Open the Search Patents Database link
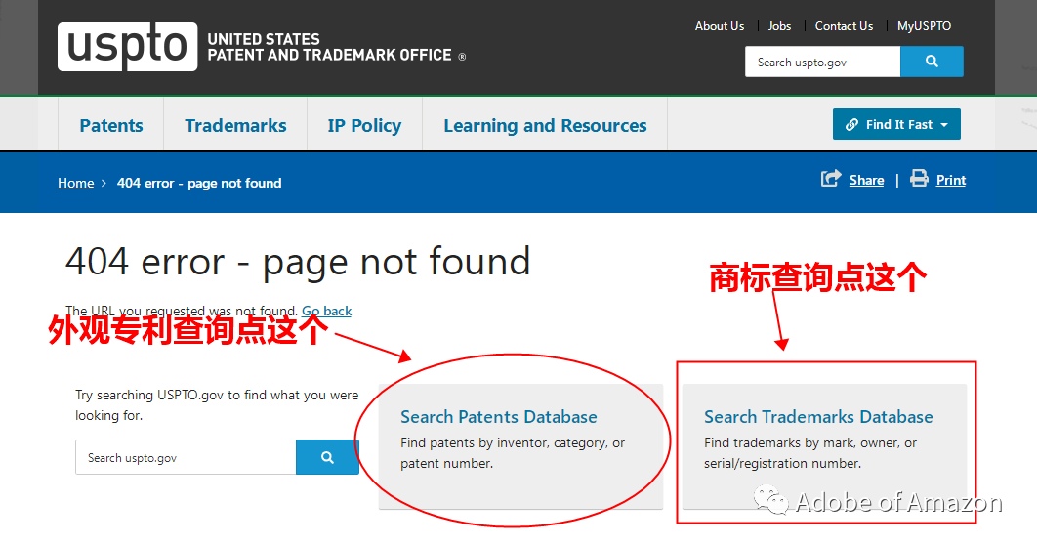 [x=499, y=417]
